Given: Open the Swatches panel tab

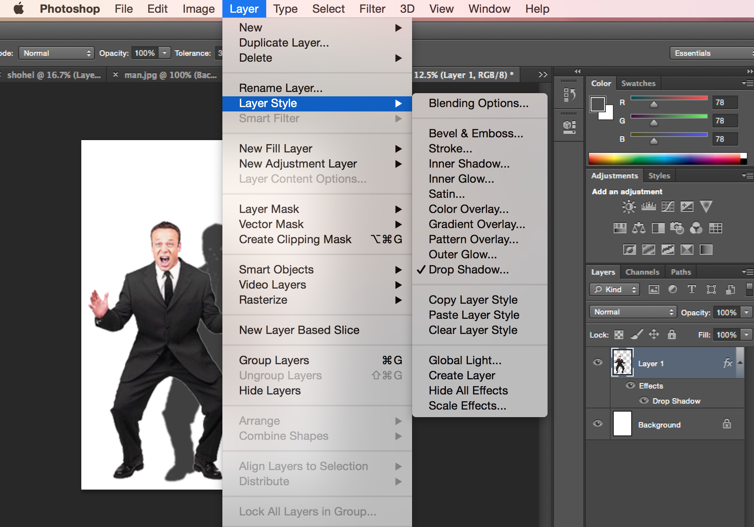Looking at the screenshot, I should tap(638, 83).
